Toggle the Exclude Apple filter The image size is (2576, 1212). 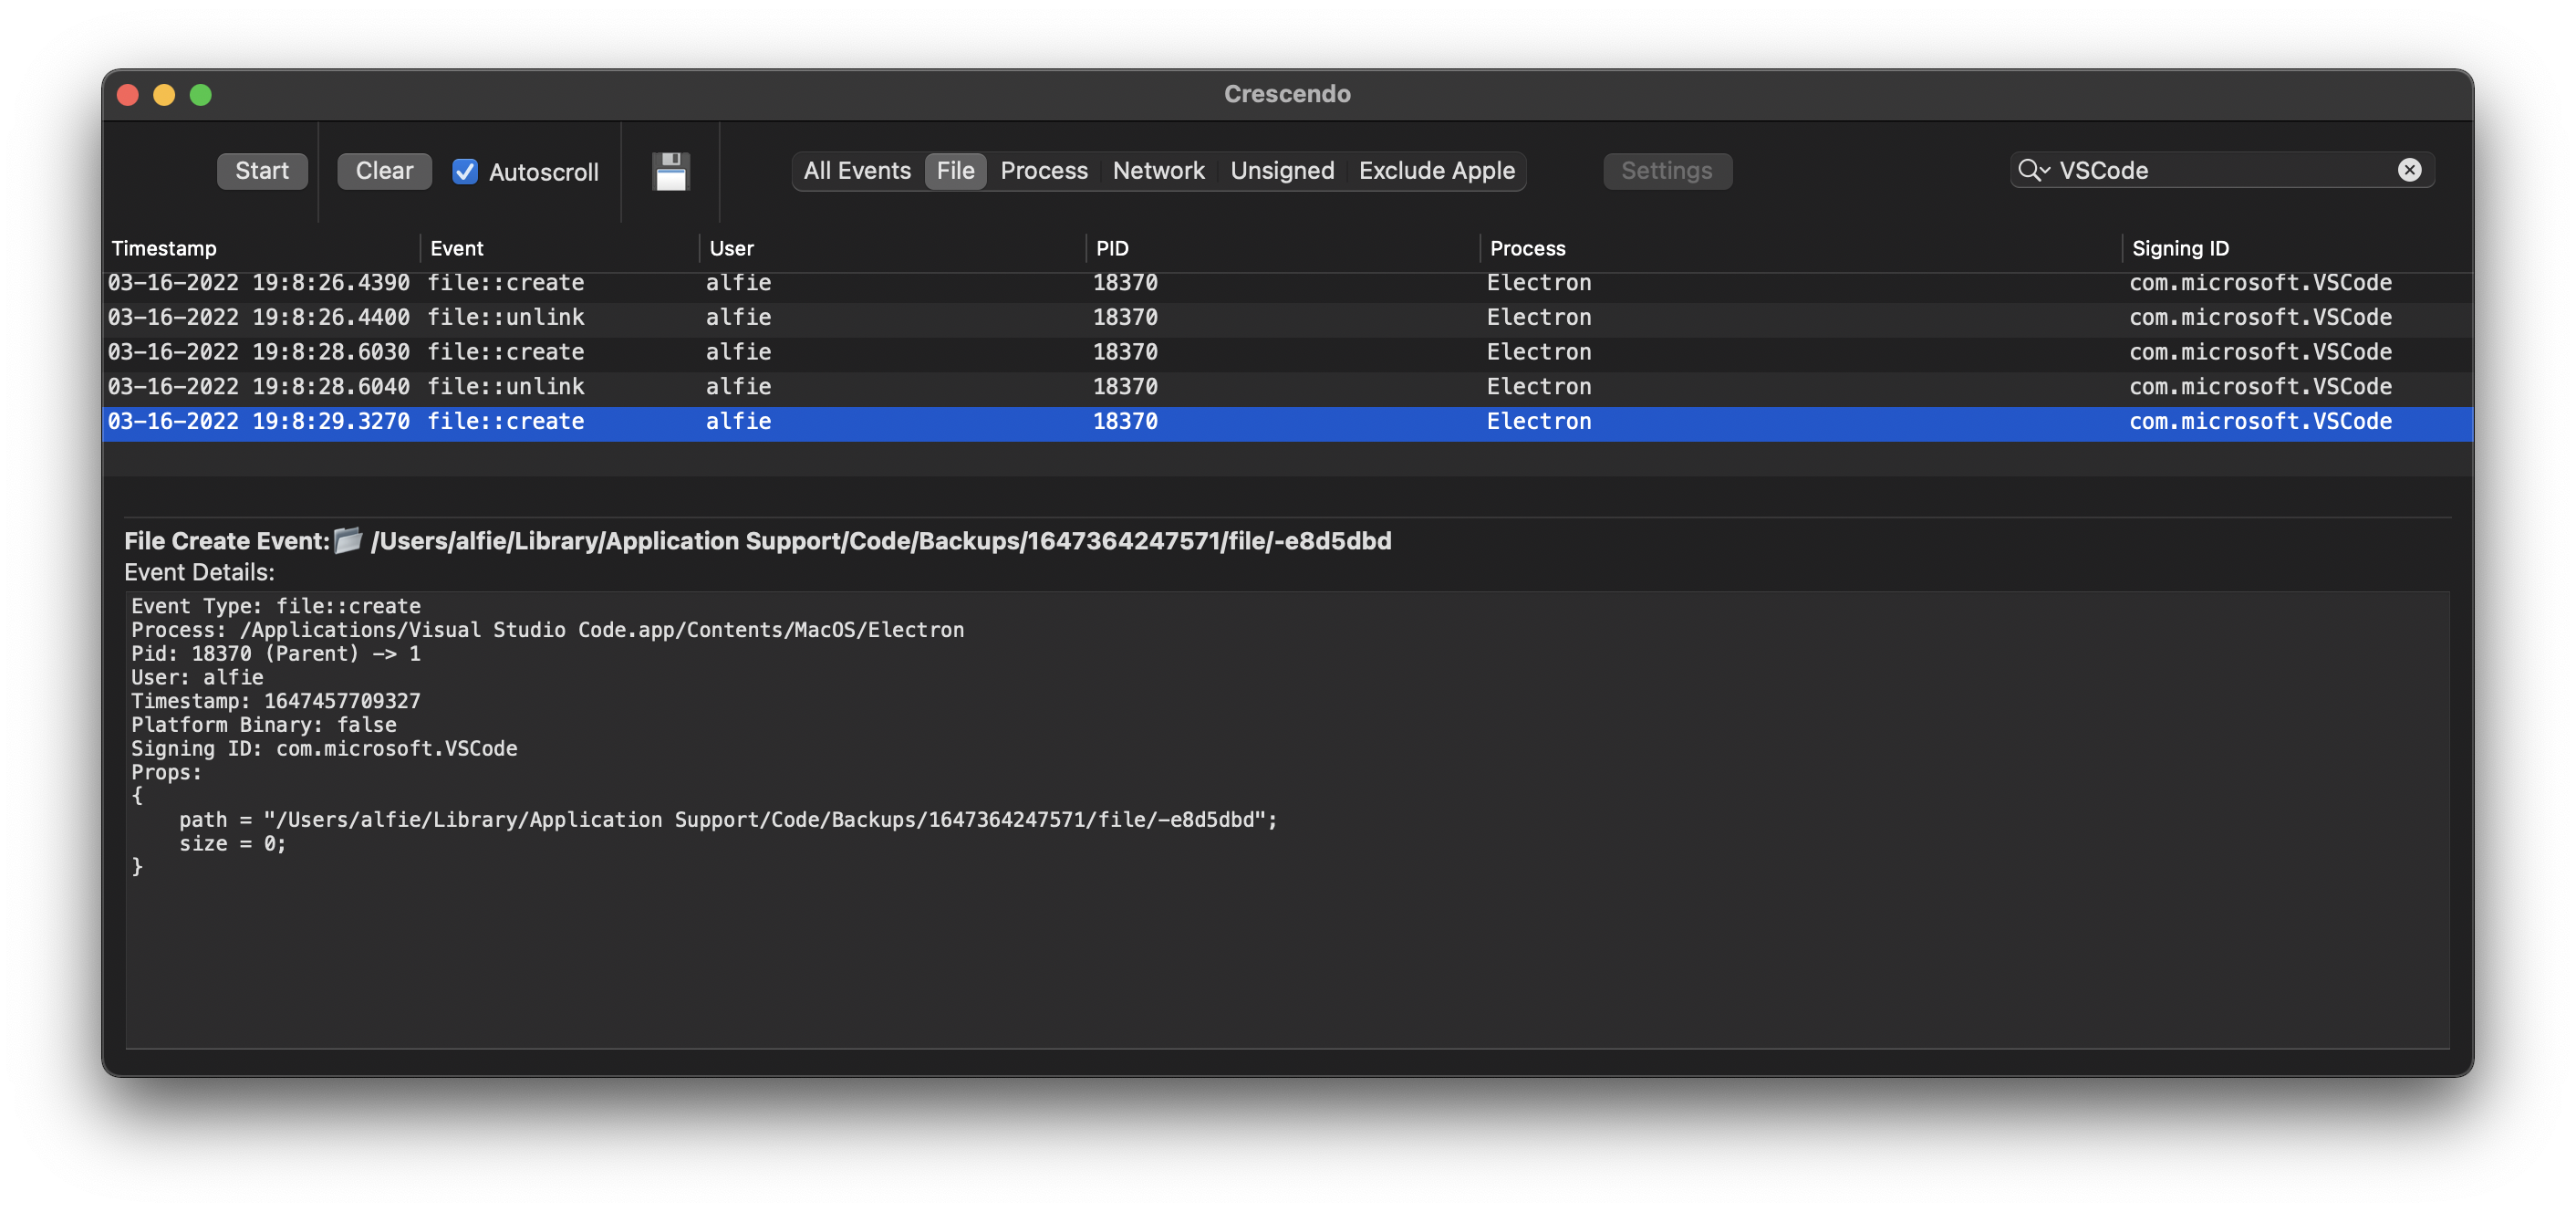click(x=1436, y=171)
